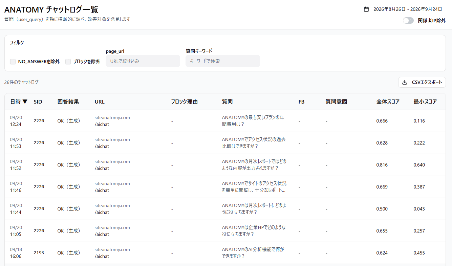Click the overall score 0.666
Viewport: 452px width, 266px height.
point(382,121)
